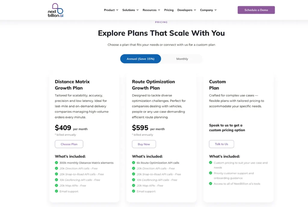Click check icon beside 10k Geofencing in Route plan
The height and width of the screenshot is (207, 308).
134,180
